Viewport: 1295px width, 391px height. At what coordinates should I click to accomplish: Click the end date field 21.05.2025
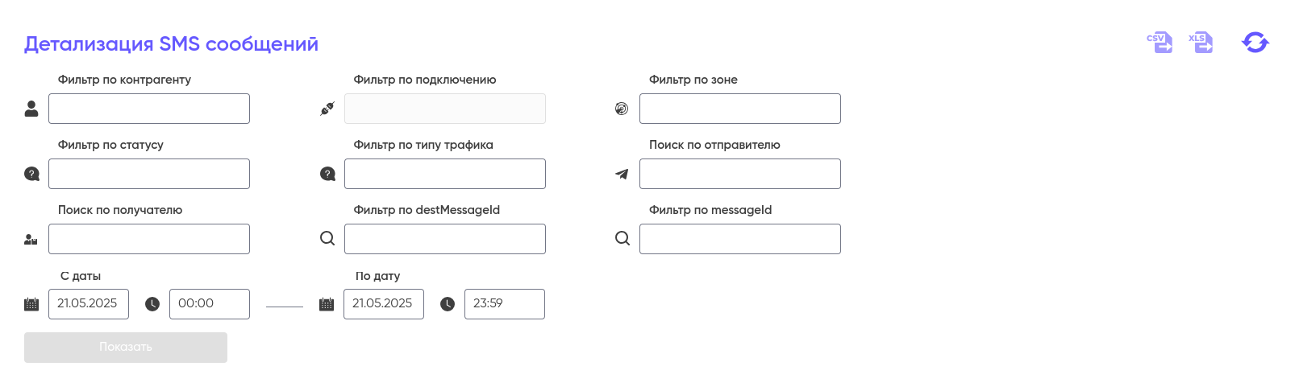(x=384, y=304)
